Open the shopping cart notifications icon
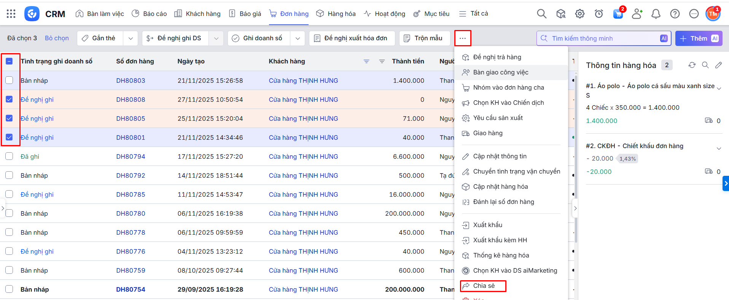This screenshot has height=300, width=729. [x=618, y=14]
